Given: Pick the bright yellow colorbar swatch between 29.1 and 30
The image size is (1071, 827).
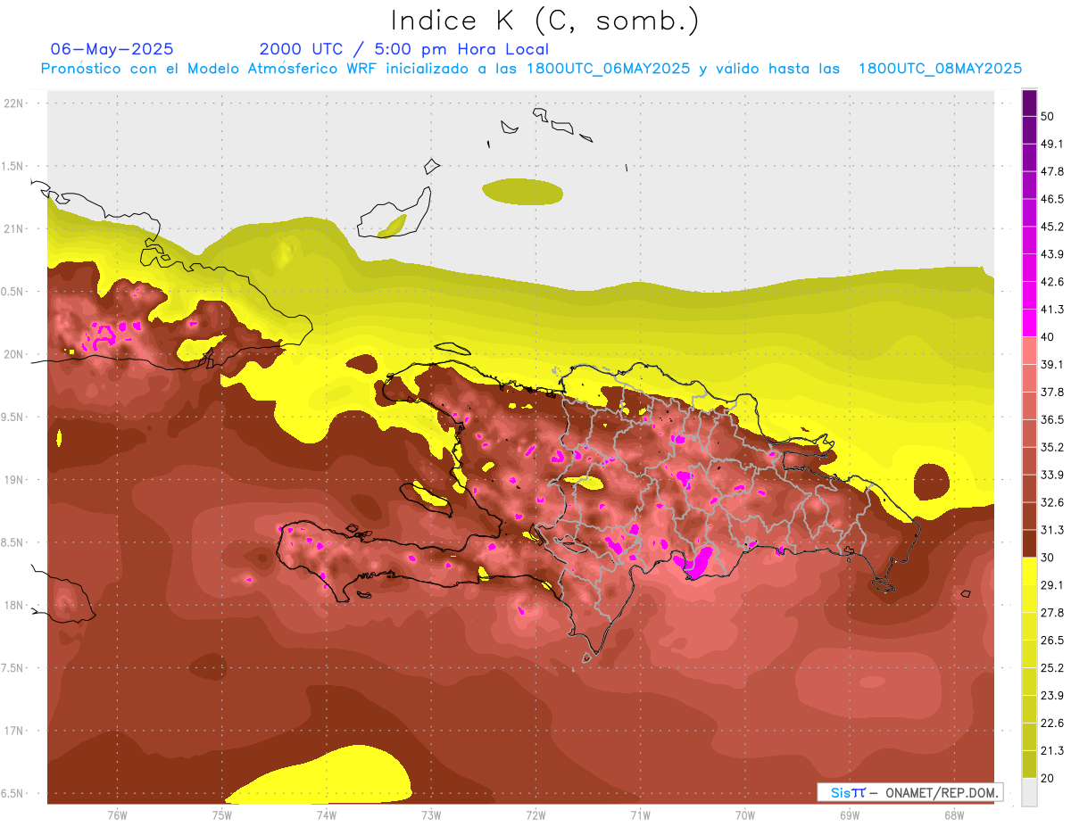Looking at the screenshot, I should point(1029,572).
